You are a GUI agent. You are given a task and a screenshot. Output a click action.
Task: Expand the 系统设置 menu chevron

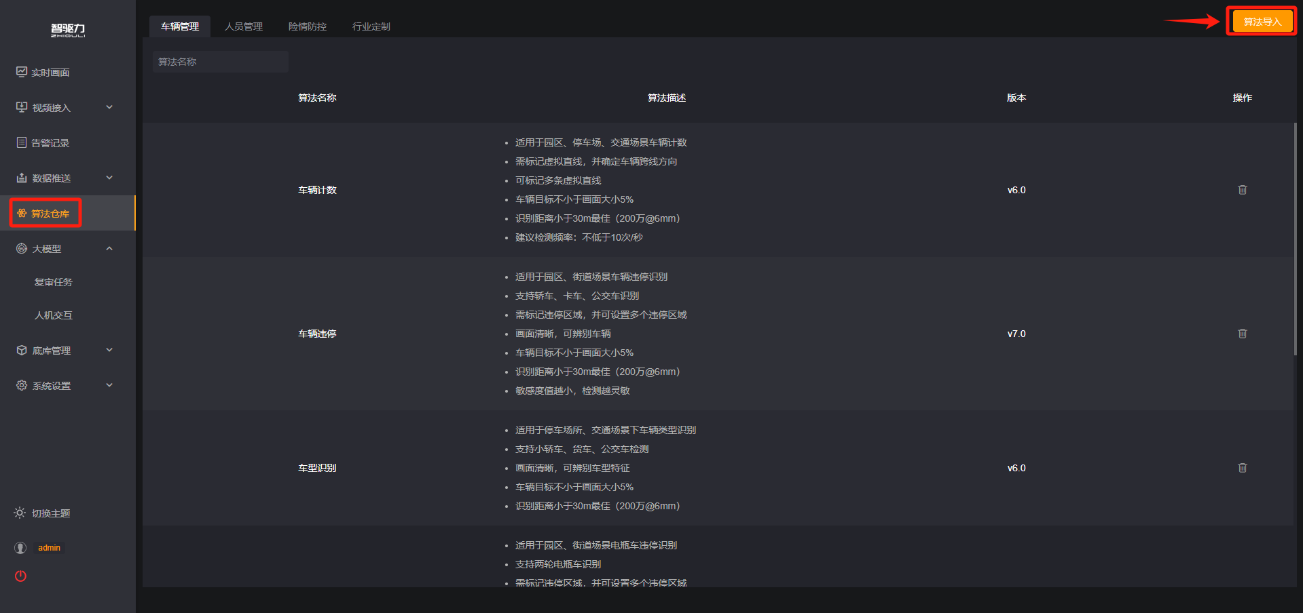pos(109,385)
